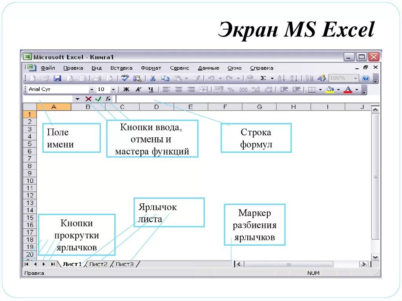Cancel entry with the red X button
This screenshot has height=301, width=402.
88,99
